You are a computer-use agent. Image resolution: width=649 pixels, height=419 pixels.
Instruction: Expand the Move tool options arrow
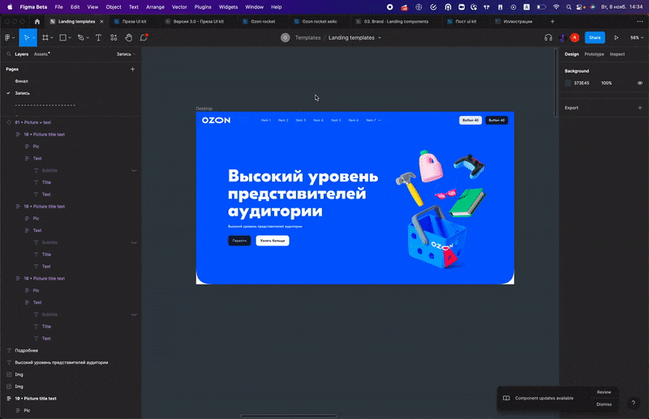click(33, 37)
